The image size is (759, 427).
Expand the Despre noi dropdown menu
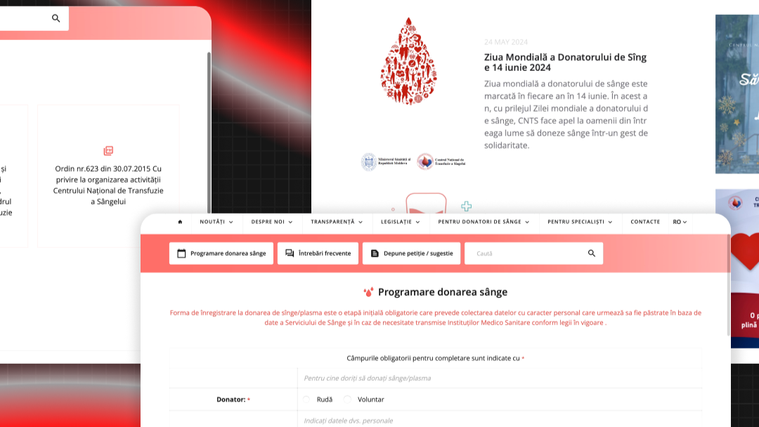click(x=271, y=222)
